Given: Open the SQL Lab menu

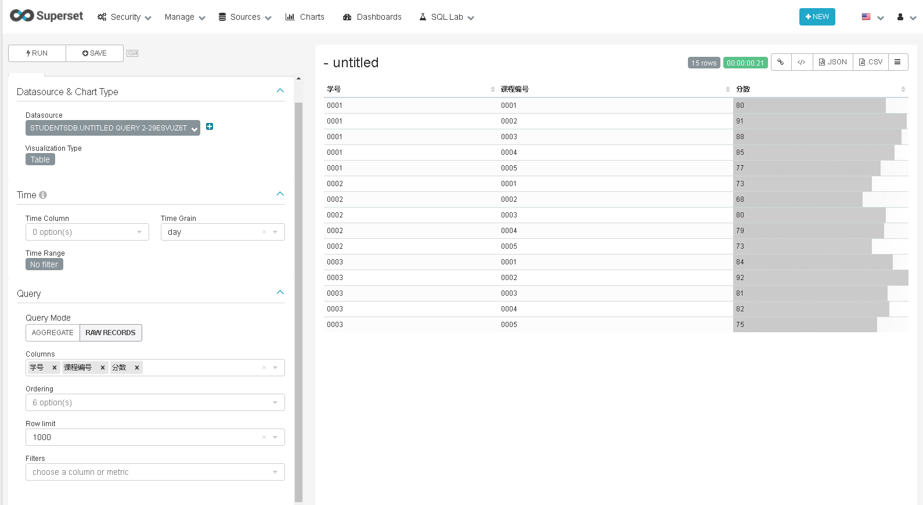Looking at the screenshot, I should pos(446,17).
